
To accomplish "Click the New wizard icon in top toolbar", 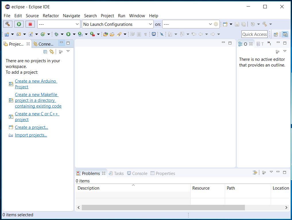I will (x=225, y=24).
